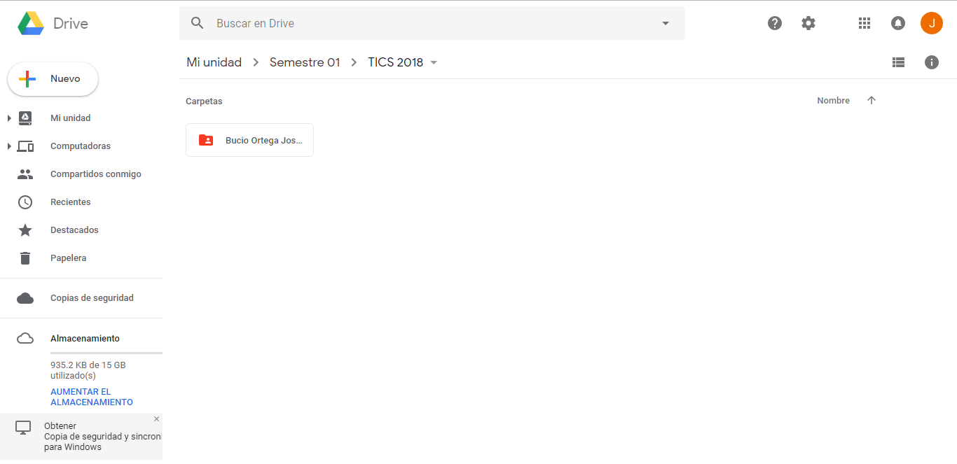Select Computadoras in sidebar
Screen dimensions: 957x464
[81, 146]
